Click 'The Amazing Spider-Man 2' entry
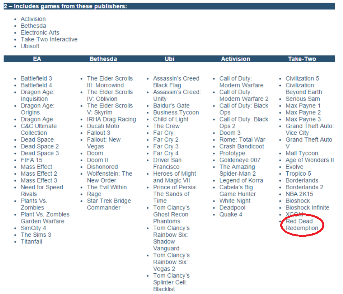 tap(238, 170)
